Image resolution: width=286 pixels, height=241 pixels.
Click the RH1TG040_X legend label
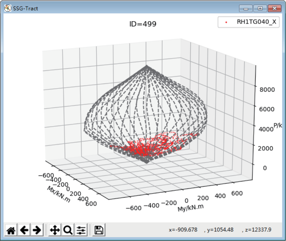tap(256, 22)
